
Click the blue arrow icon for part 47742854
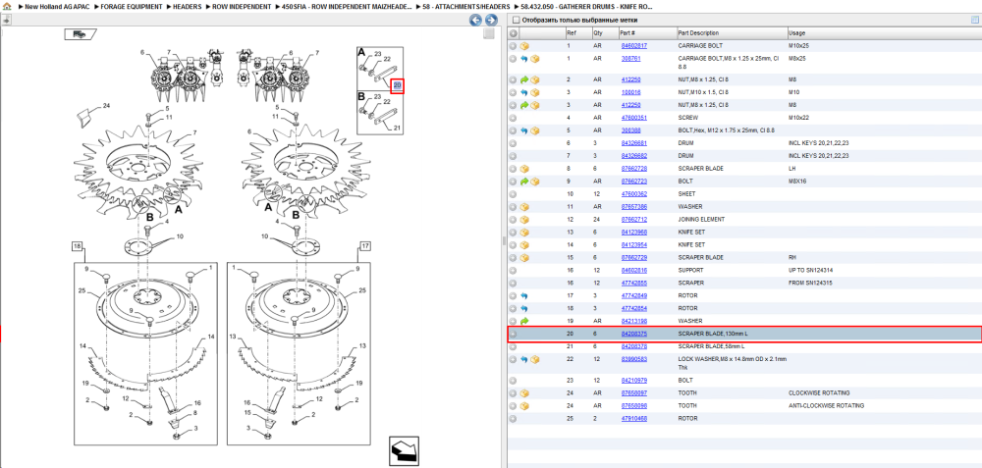524,308
